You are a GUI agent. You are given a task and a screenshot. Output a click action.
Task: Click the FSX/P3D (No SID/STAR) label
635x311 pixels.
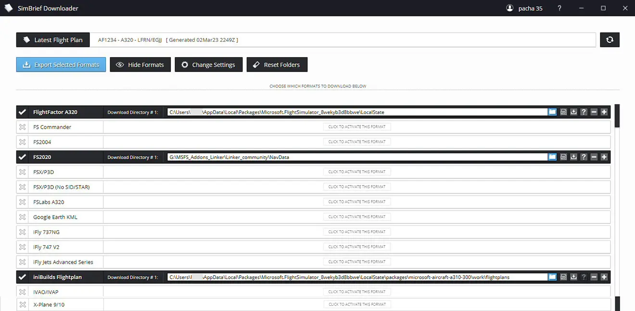coord(62,187)
